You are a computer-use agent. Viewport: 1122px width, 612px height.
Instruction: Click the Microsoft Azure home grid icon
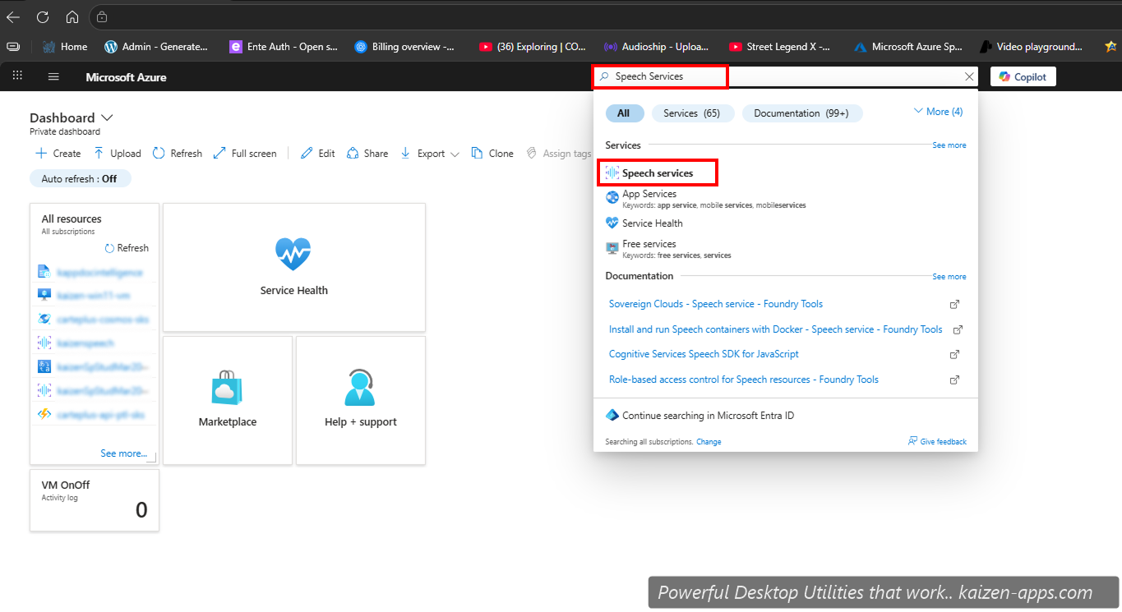coord(16,76)
